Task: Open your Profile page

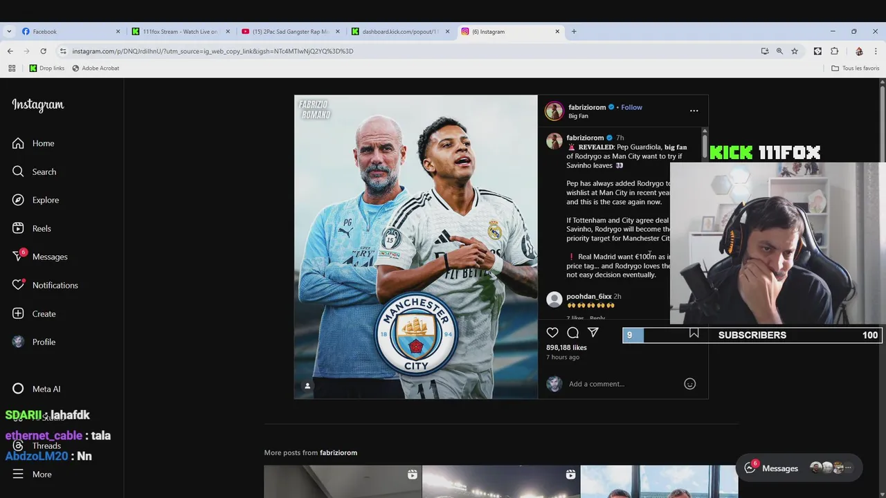Action: click(x=33, y=342)
